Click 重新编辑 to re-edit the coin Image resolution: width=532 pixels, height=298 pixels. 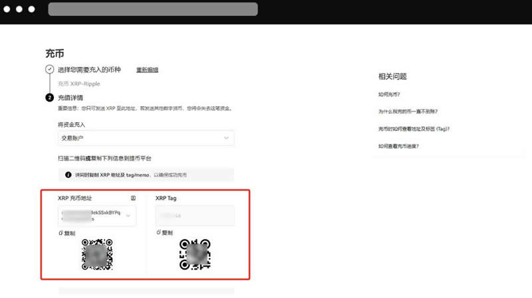point(147,70)
